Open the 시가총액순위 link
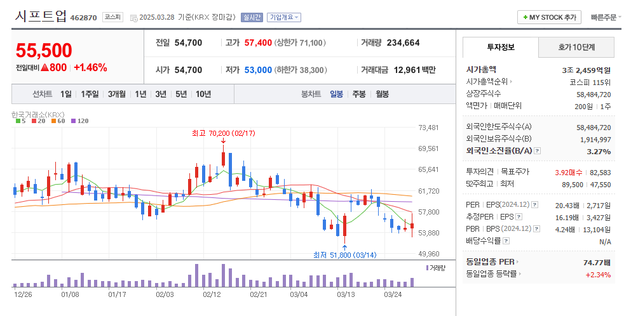This screenshot has width=631, height=316. coord(487,82)
